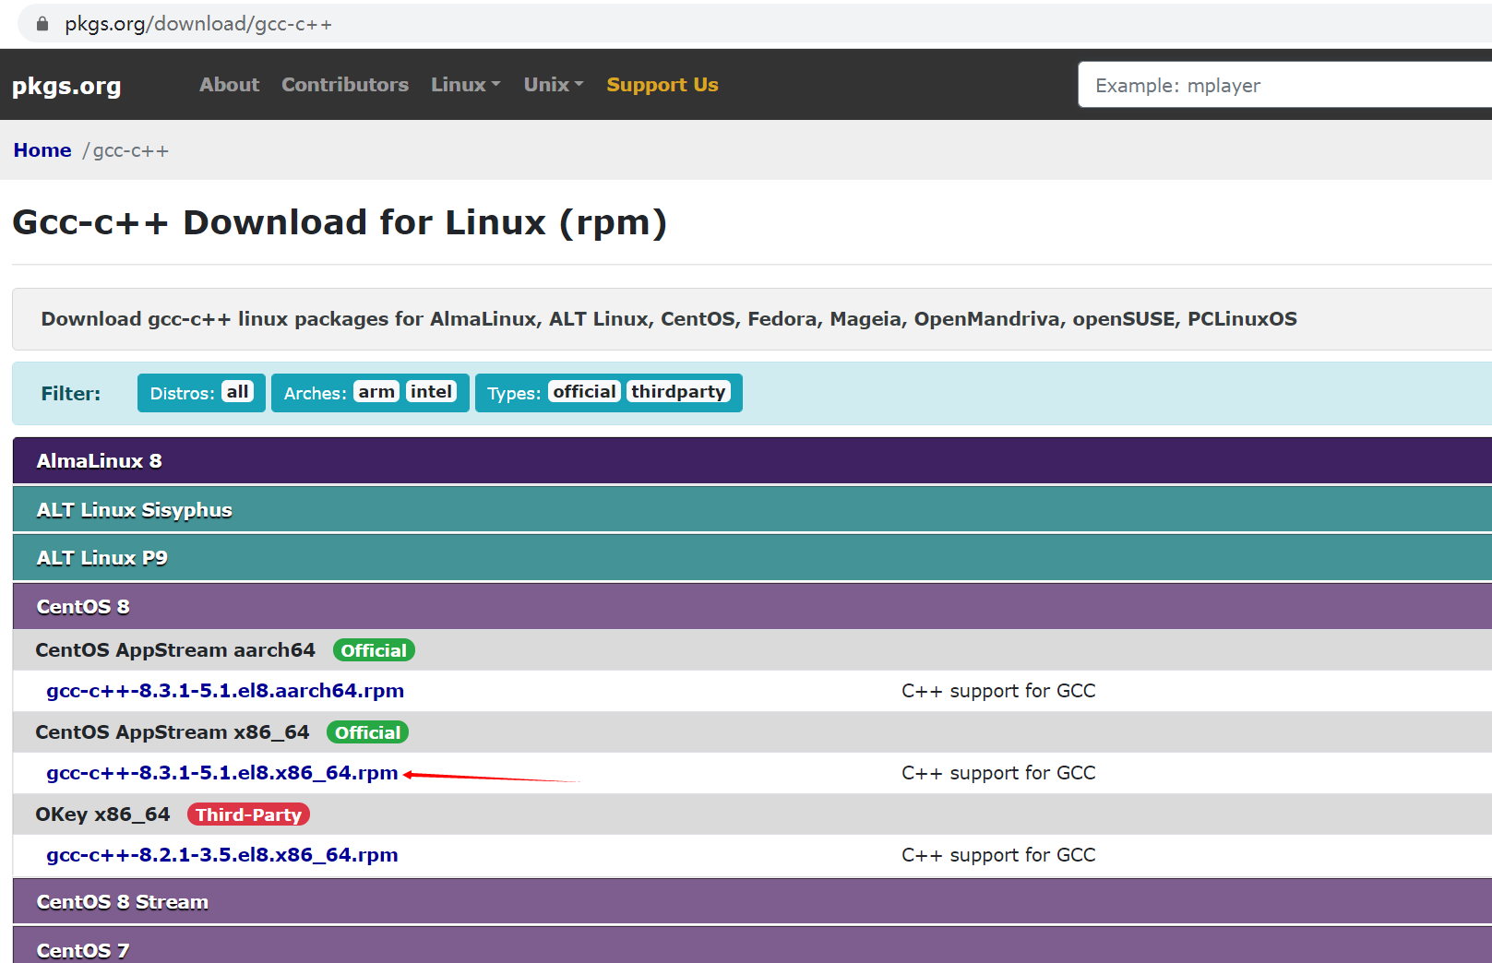Expand the CentOS 8 Stream section

coord(752,901)
